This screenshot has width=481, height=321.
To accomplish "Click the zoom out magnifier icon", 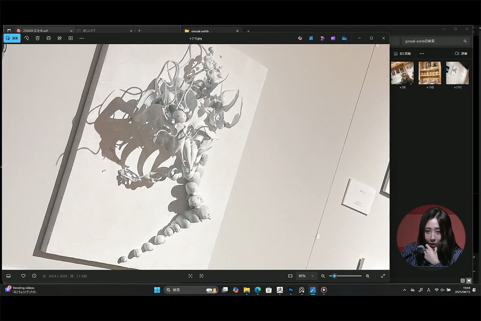I will click(x=323, y=276).
